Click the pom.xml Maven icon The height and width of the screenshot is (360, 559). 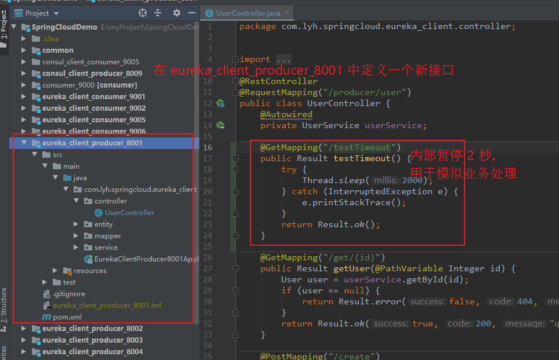coord(47,317)
